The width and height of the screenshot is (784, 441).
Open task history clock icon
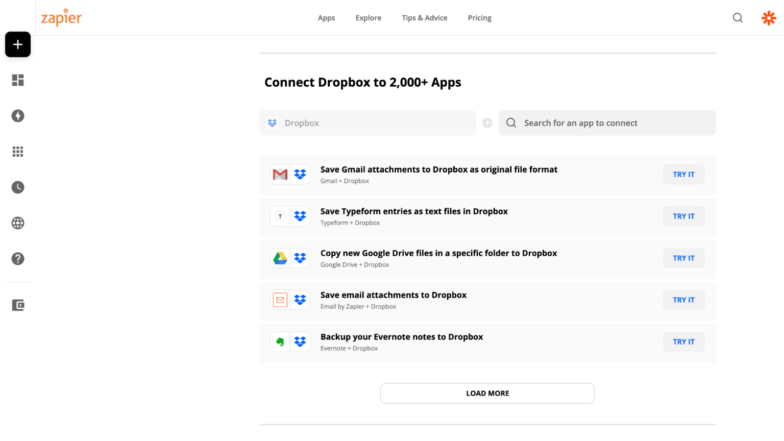tap(18, 187)
